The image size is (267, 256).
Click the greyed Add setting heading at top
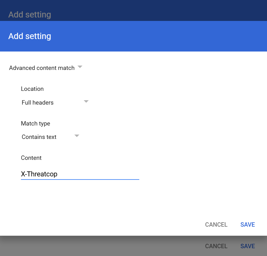(30, 15)
